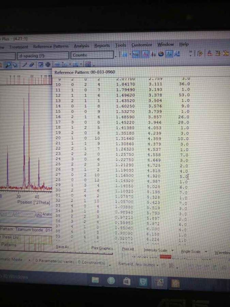Pick the eraser tool
The height and width of the screenshot is (307, 230).
click(x=32, y=64)
